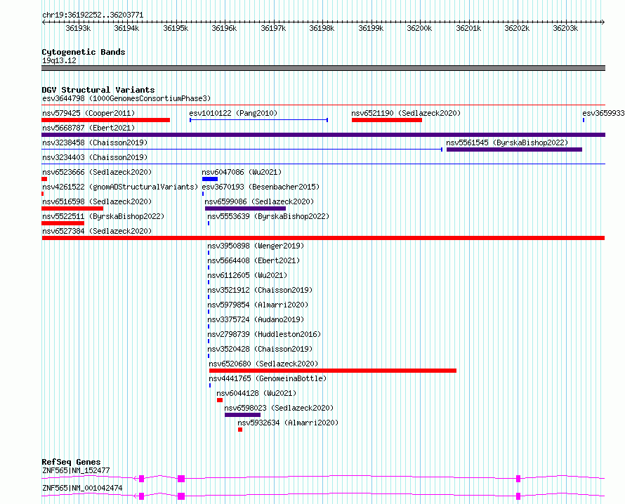The image size is (625, 504).
Task: Click nsv3520428 (Chaisson2019) label
Action: click(x=260, y=349)
